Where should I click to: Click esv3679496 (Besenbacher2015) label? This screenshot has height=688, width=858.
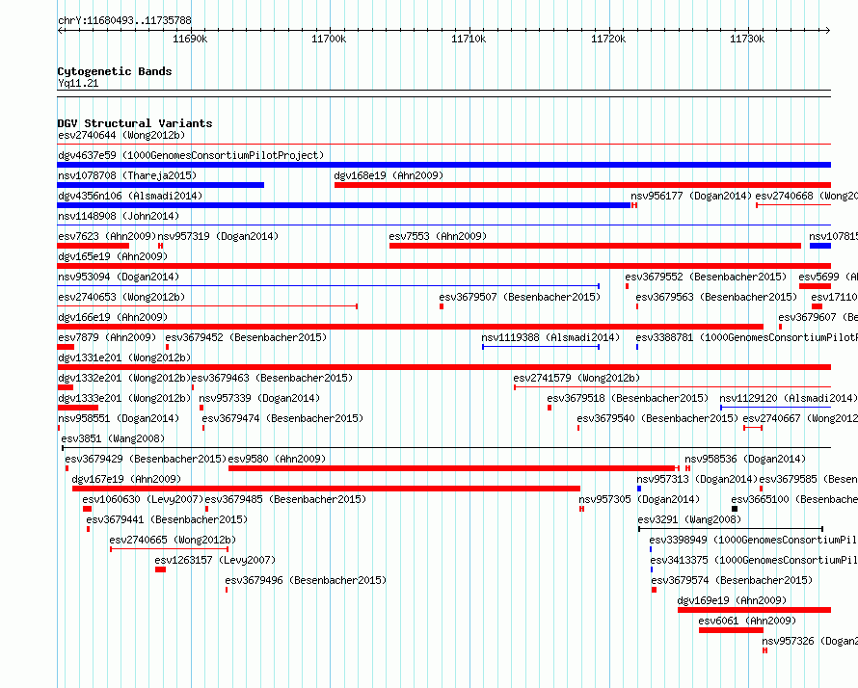click(306, 580)
